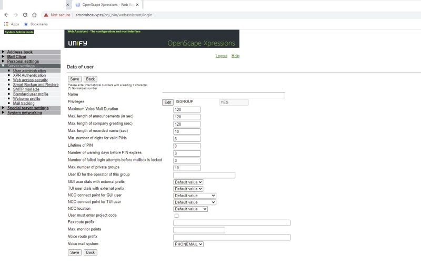
Task: Reload the page with refresh icon
Action: coord(25,15)
